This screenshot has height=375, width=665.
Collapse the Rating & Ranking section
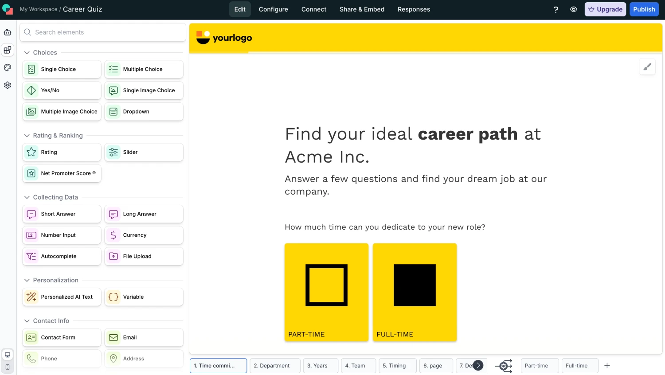[27, 136]
